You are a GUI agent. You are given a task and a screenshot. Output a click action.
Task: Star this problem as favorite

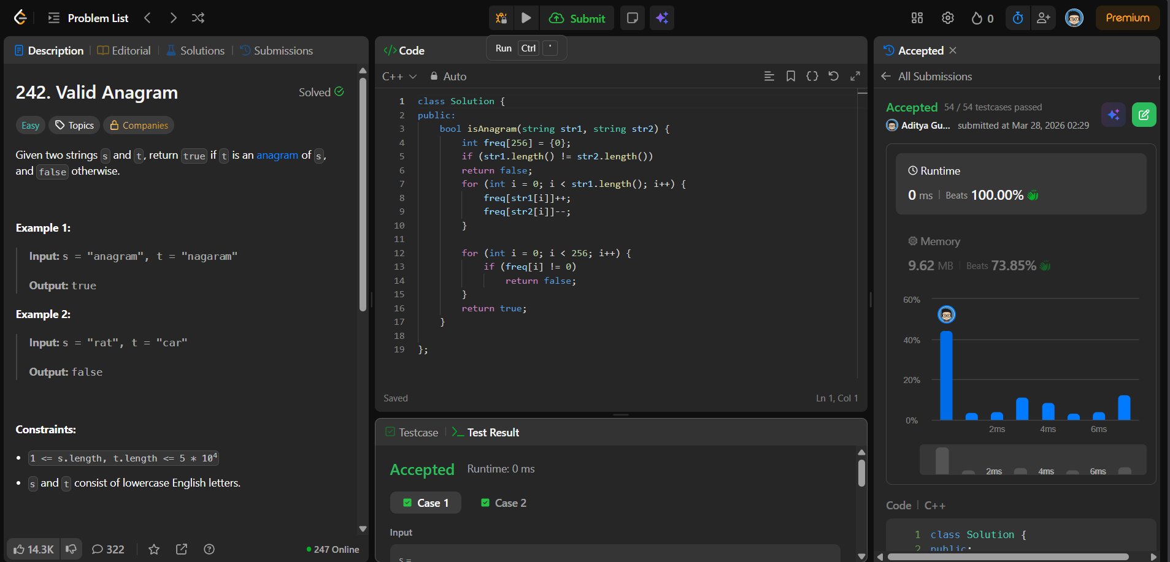click(x=154, y=549)
